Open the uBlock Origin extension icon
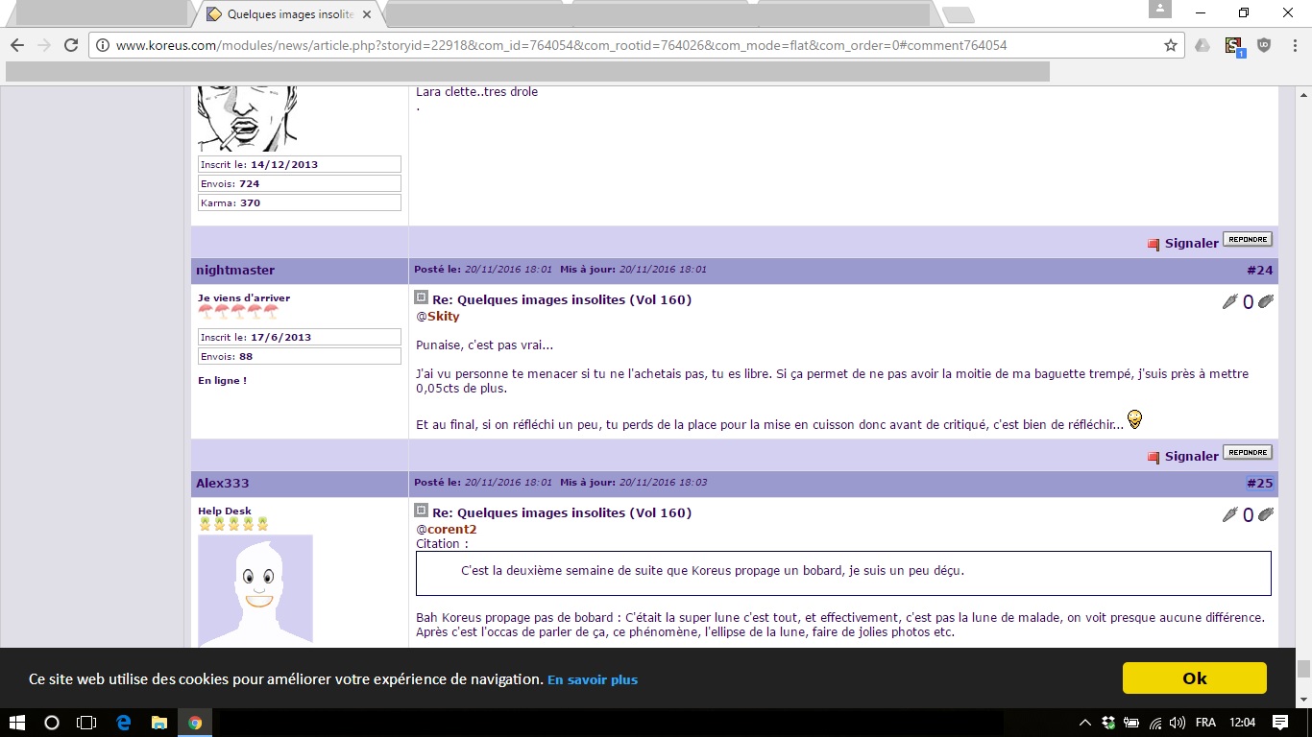The image size is (1312, 737). pos(1264,45)
